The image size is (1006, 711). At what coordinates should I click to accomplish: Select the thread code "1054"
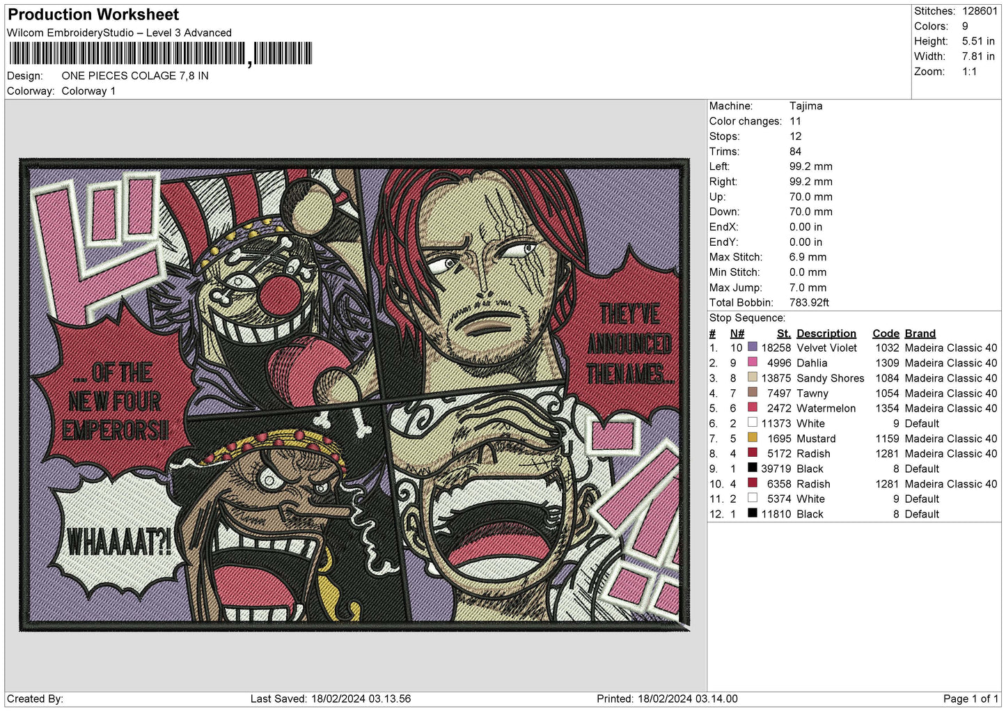887,393
